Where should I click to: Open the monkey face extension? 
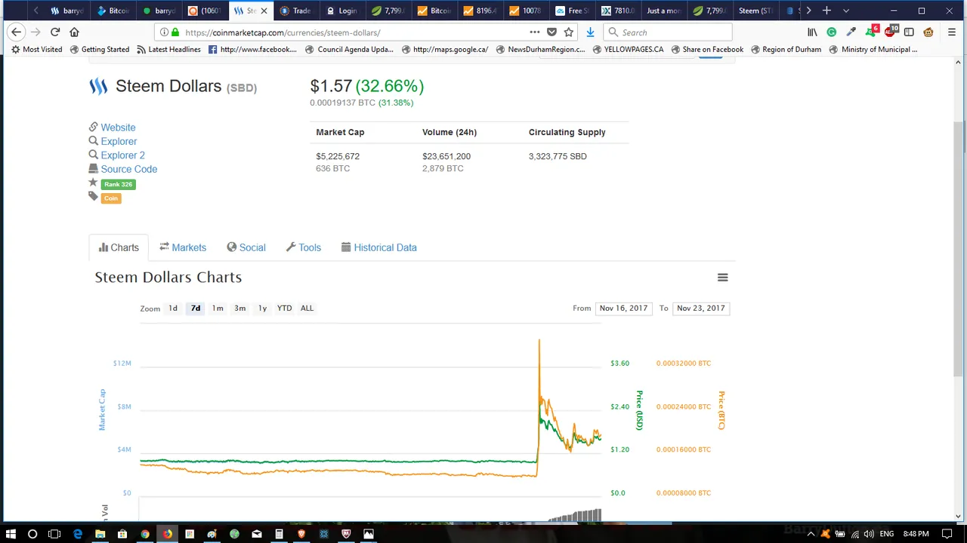(928, 32)
